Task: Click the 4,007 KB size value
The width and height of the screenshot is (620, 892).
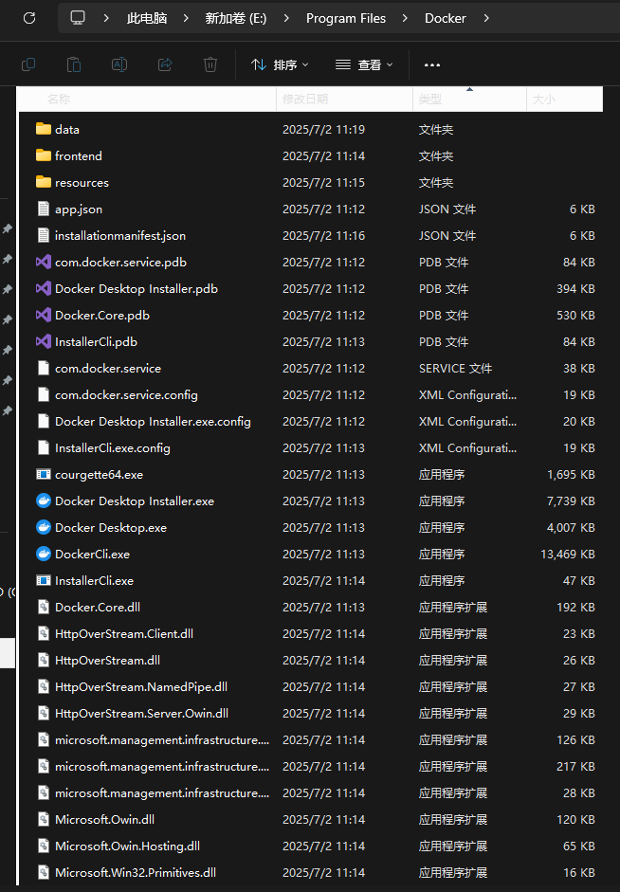Action: click(571, 527)
